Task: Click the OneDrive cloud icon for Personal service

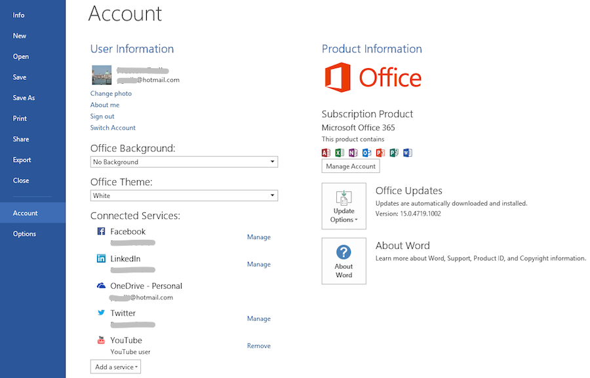Action: (100, 286)
